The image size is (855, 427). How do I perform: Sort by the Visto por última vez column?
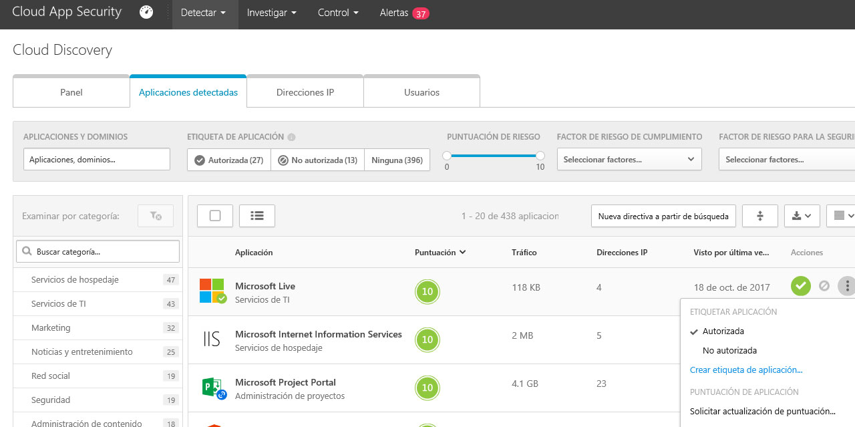[x=731, y=253]
